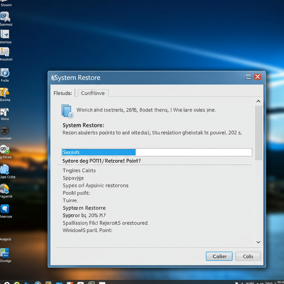Screen dimensions: 284x284
Task: Click the blue Seeect highlighted field
Action: coord(99,152)
